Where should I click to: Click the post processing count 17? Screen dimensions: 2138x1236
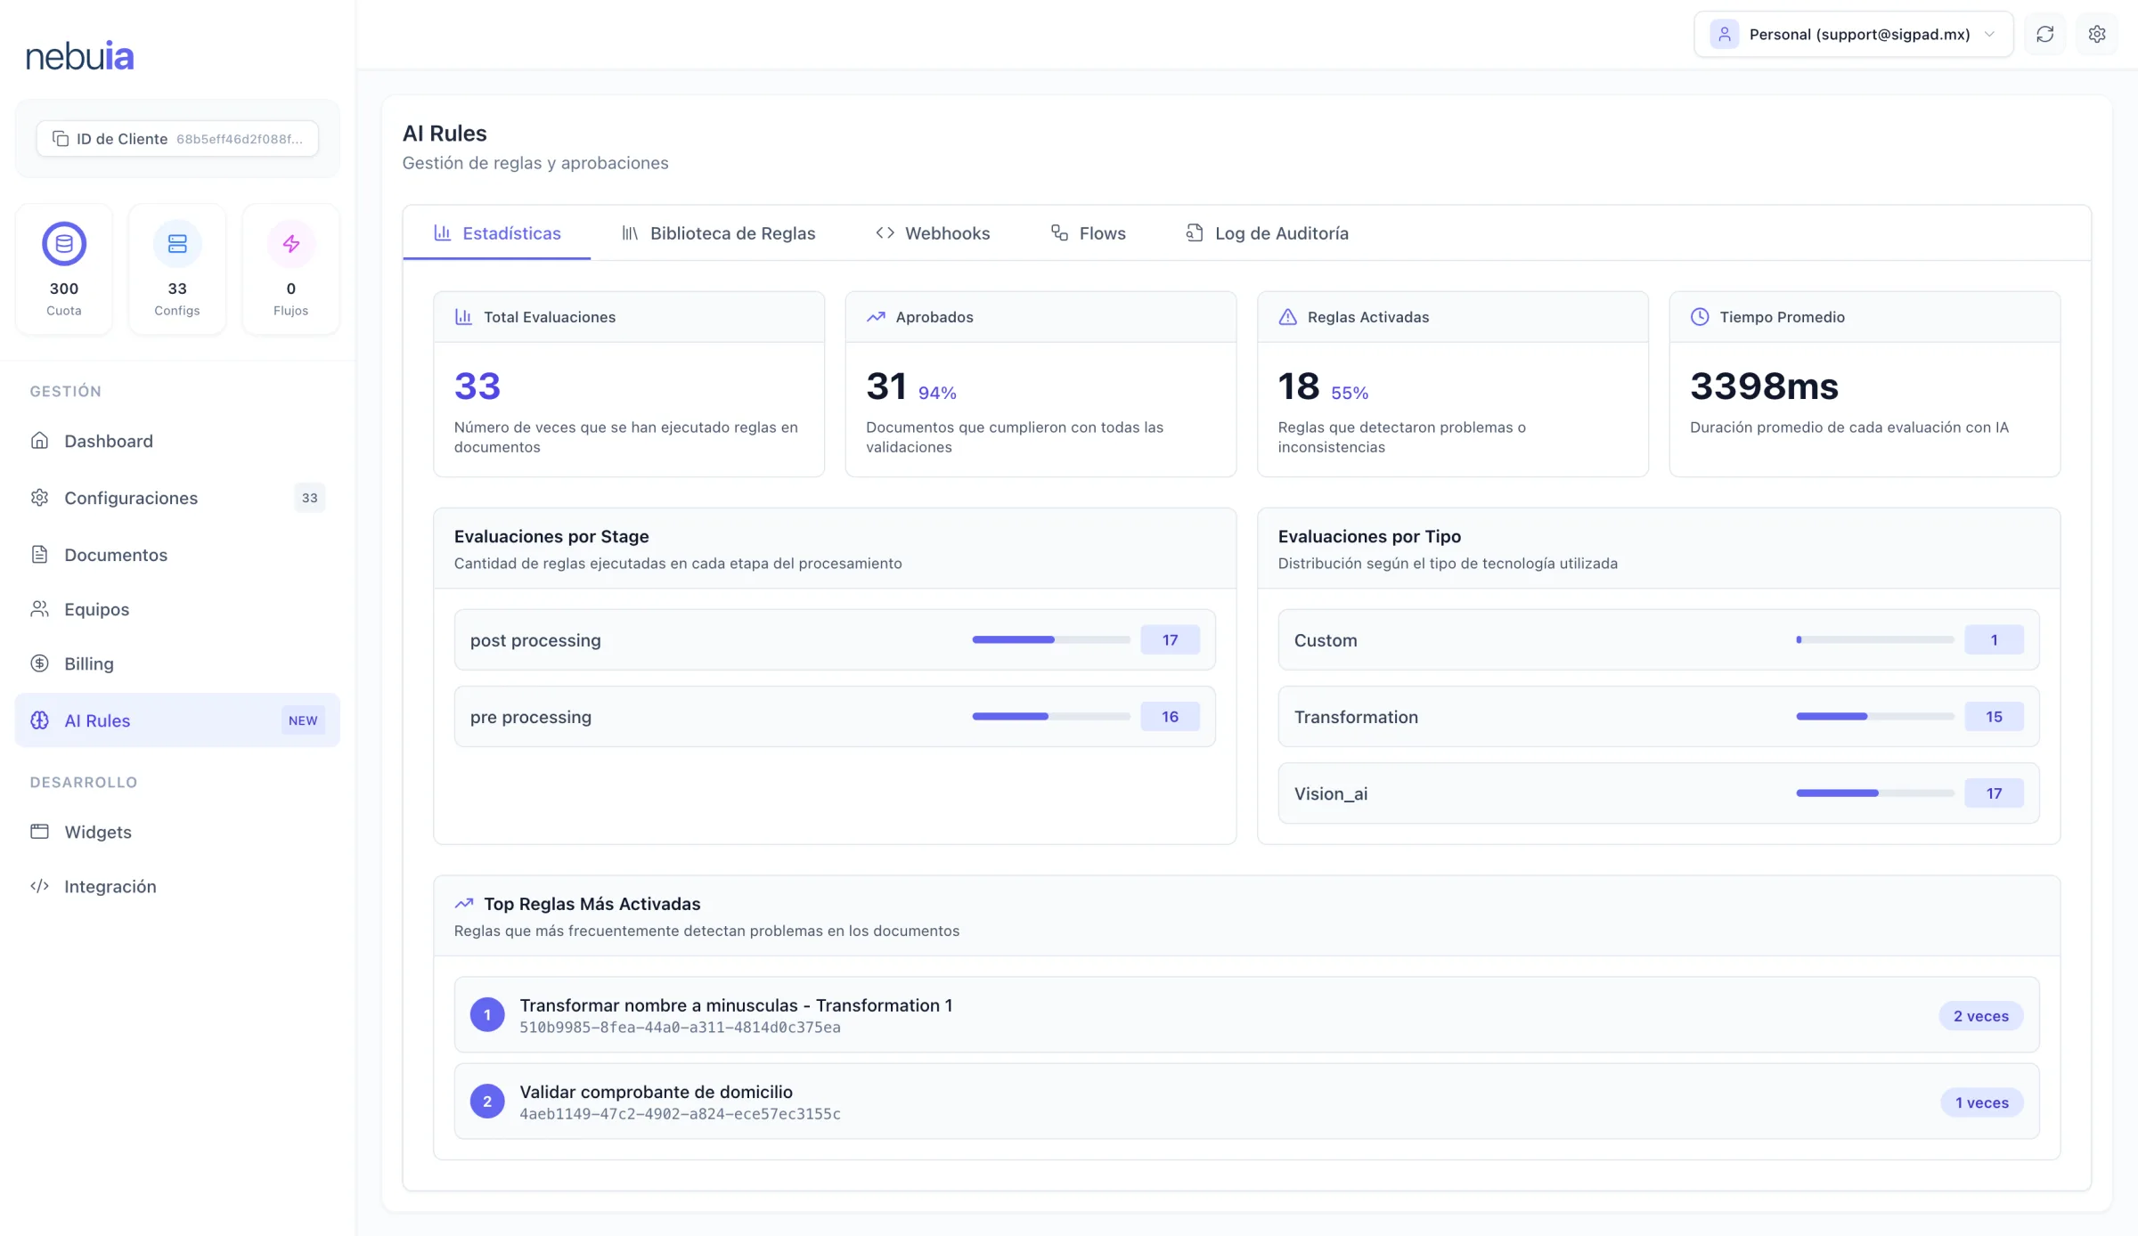tap(1170, 639)
